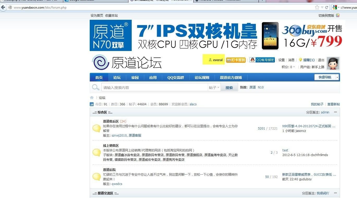The height and width of the screenshot is (198, 357).
Task: Click the 请输入搜索内容 search field
Action: (x=155, y=87)
